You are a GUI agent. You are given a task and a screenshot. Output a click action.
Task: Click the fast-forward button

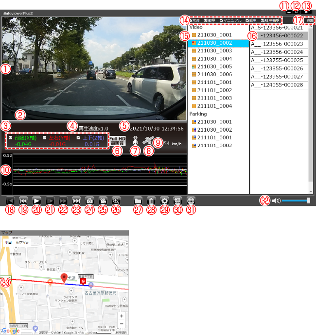tap(63, 201)
